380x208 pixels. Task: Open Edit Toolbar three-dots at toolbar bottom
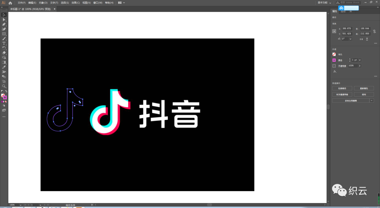[x=4, y=117]
